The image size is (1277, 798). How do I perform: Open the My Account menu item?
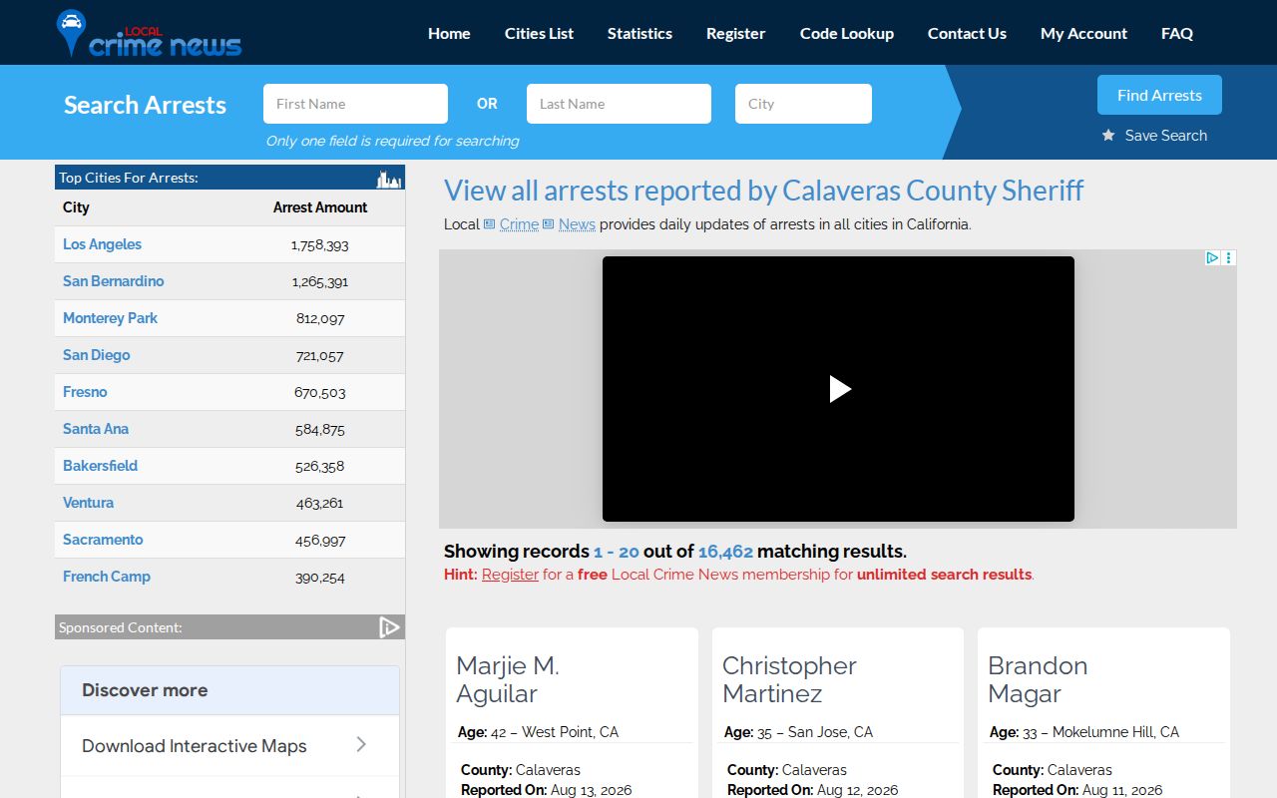(x=1083, y=33)
